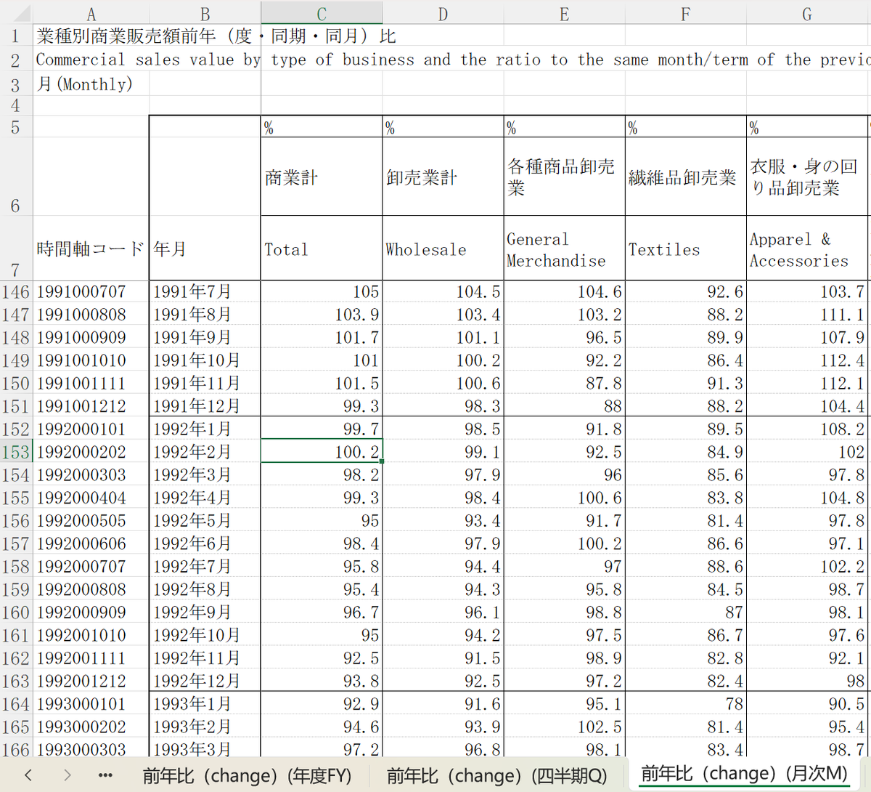The height and width of the screenshot is (792, 871).
Task: Select row 146 header
Action: point(16,292)
